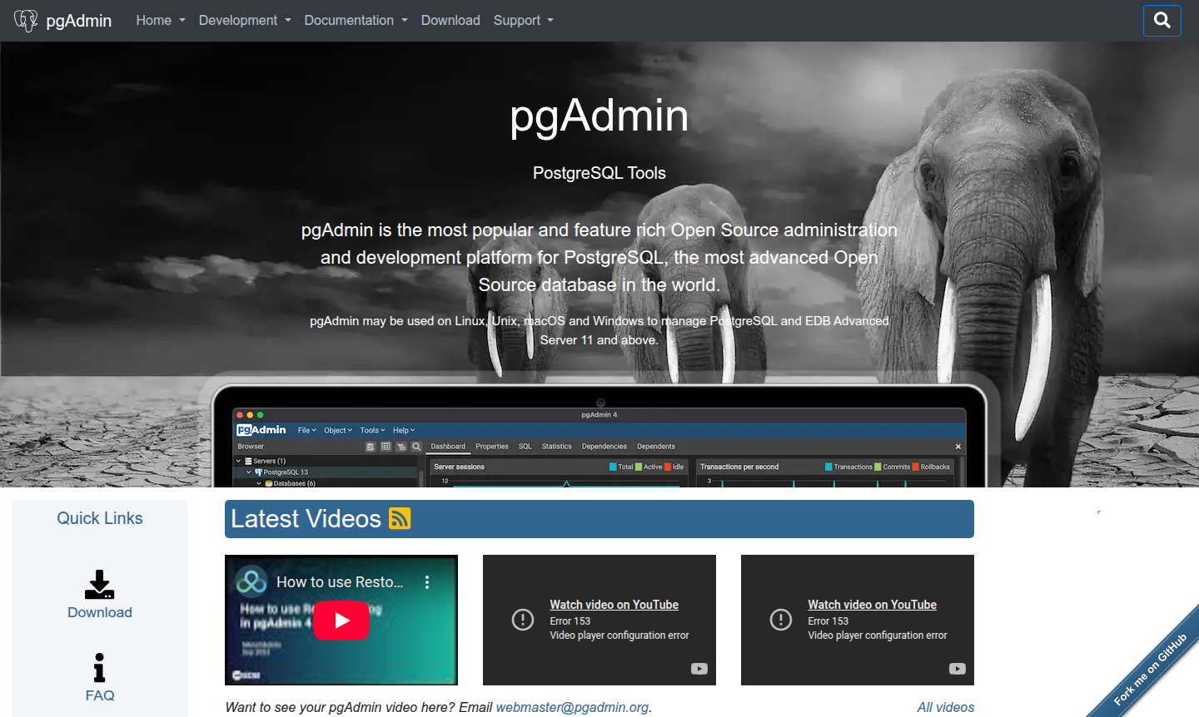
Task: Open the Support dropdown menu
Action: (523, 21)
